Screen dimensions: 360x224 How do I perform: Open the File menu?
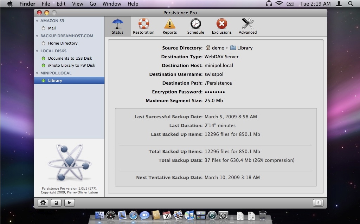[x=46, y=4]
